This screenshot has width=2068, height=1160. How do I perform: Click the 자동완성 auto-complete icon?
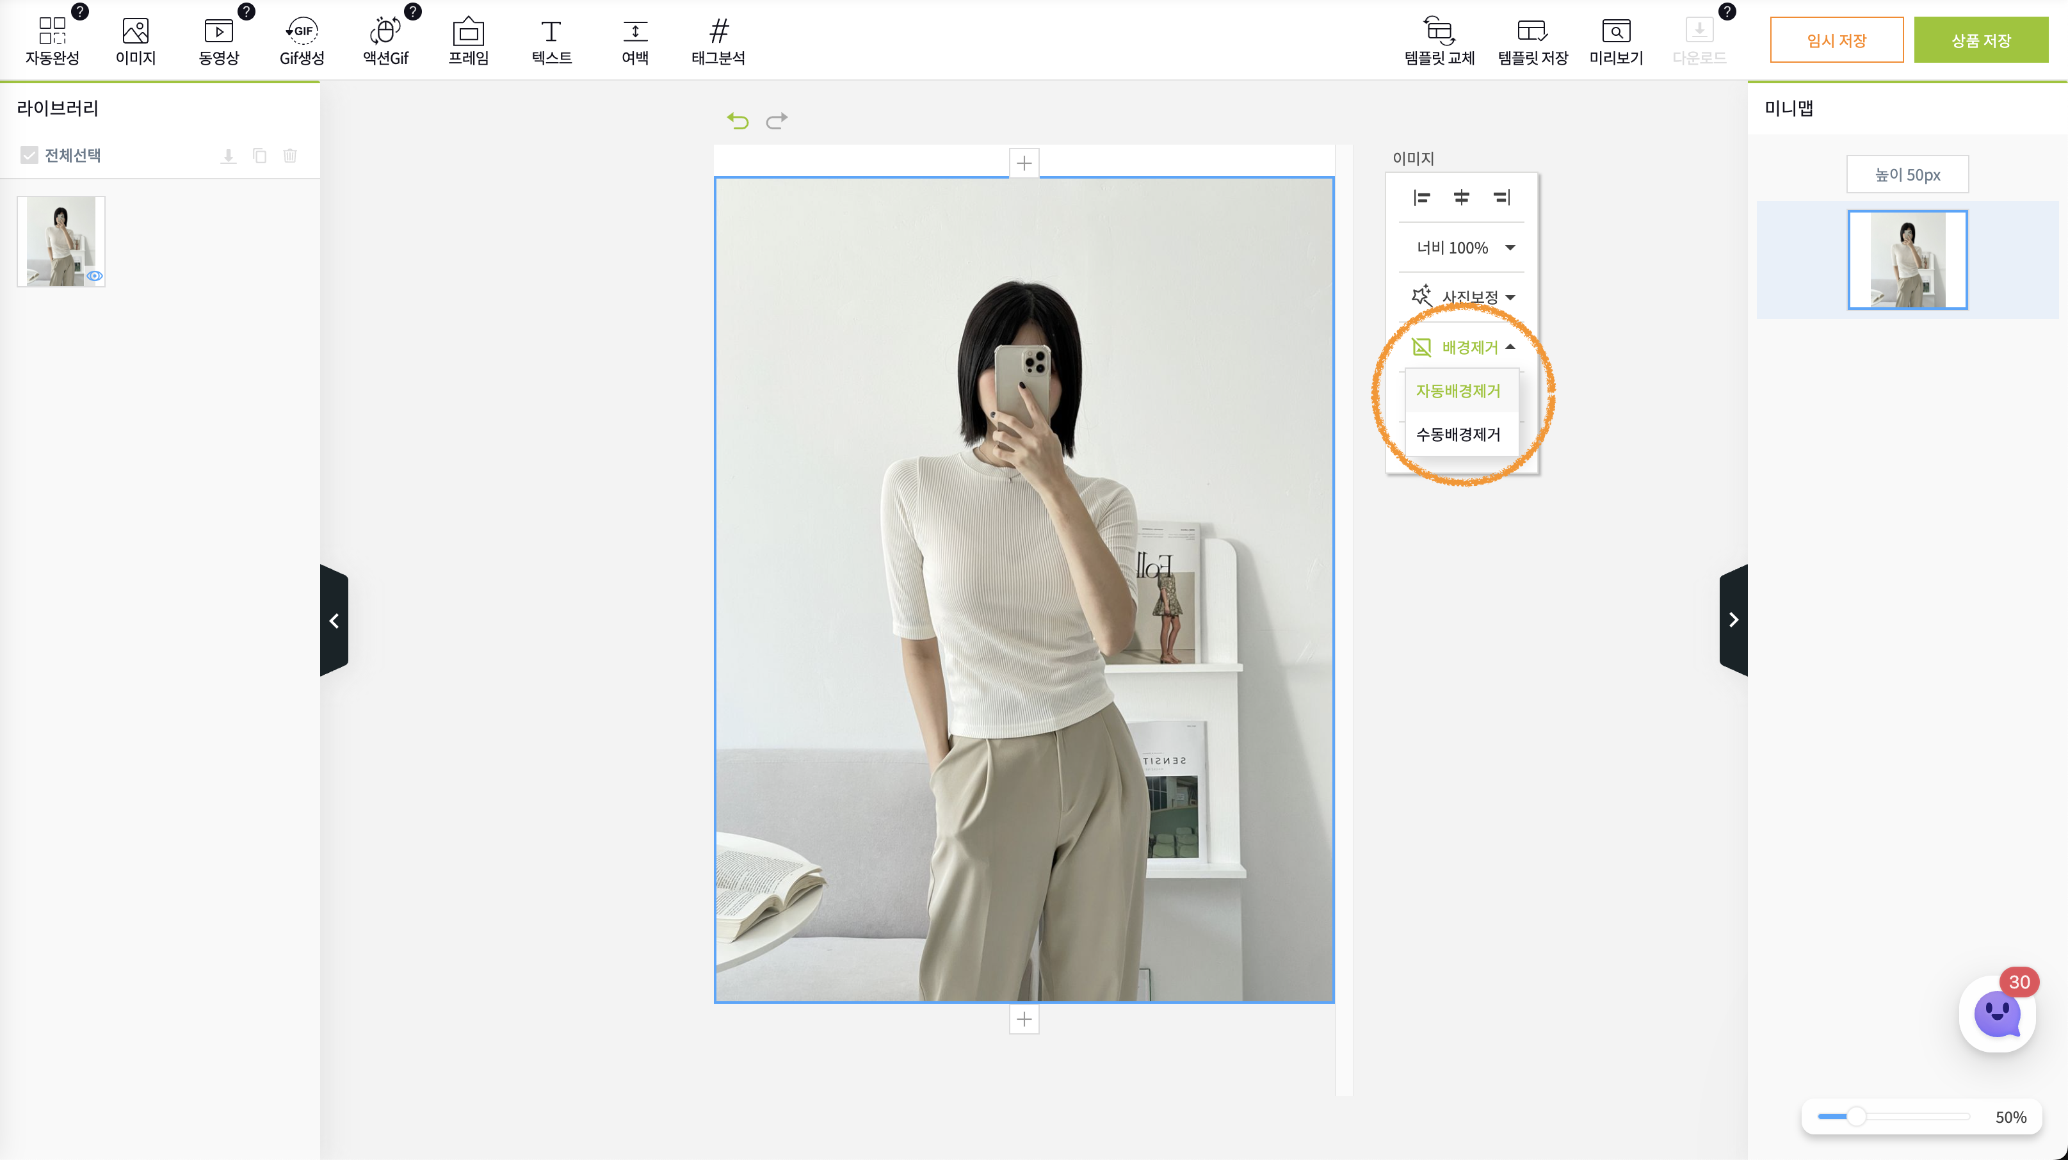tap(53, 32)
